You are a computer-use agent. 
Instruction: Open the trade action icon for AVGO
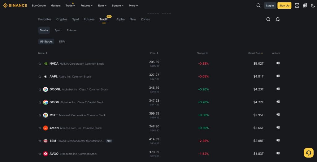click(278, 154)
